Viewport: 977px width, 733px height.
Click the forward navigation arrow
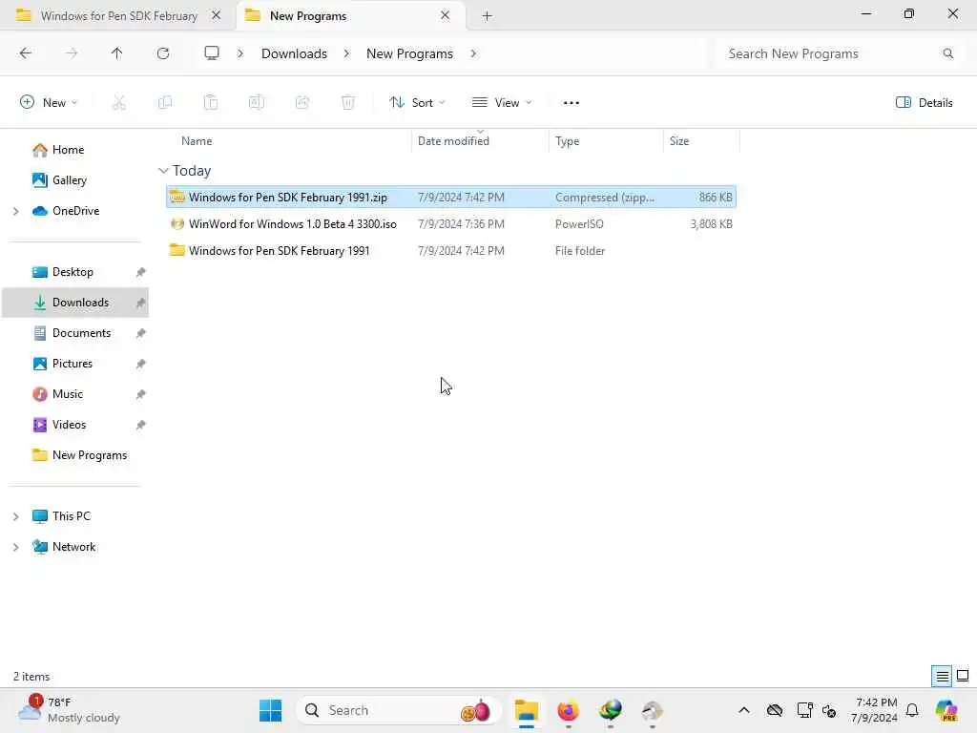[72, 53]
